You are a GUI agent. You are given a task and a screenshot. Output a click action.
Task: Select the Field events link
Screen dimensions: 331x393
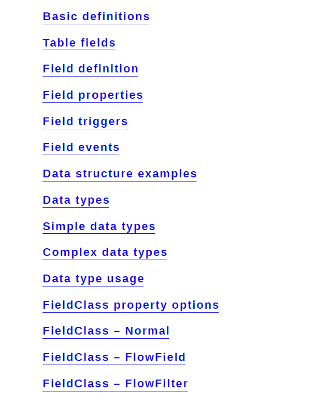81,147
